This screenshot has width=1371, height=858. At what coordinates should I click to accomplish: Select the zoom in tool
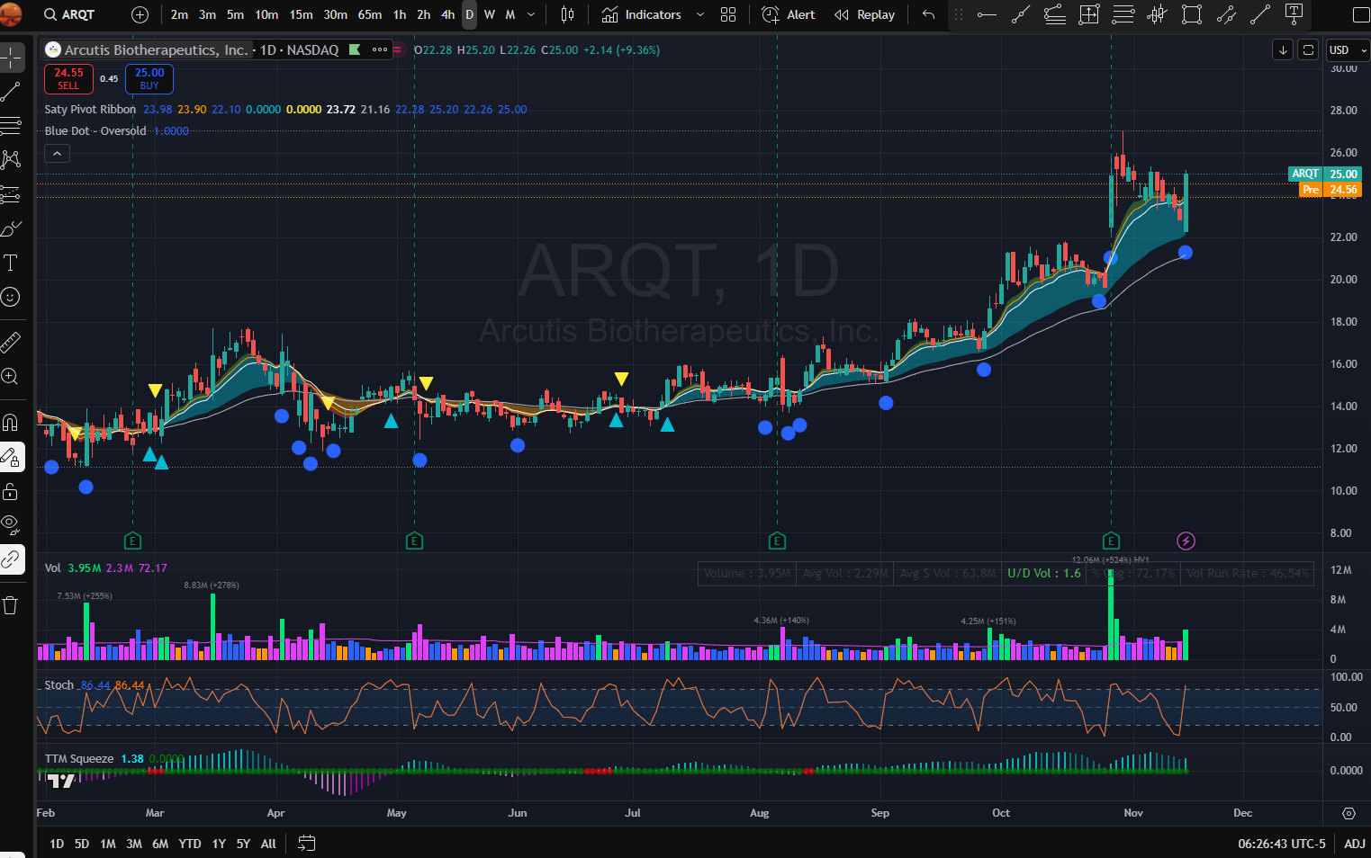point(11,376)
